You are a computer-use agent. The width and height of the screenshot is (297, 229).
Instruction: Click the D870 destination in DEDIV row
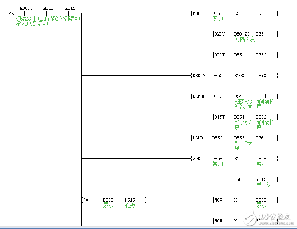(x=261, y=75)
